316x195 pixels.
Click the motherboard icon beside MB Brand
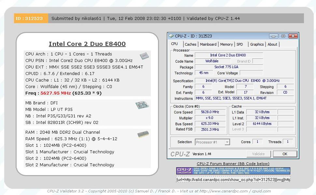click(x=142, y=105)
